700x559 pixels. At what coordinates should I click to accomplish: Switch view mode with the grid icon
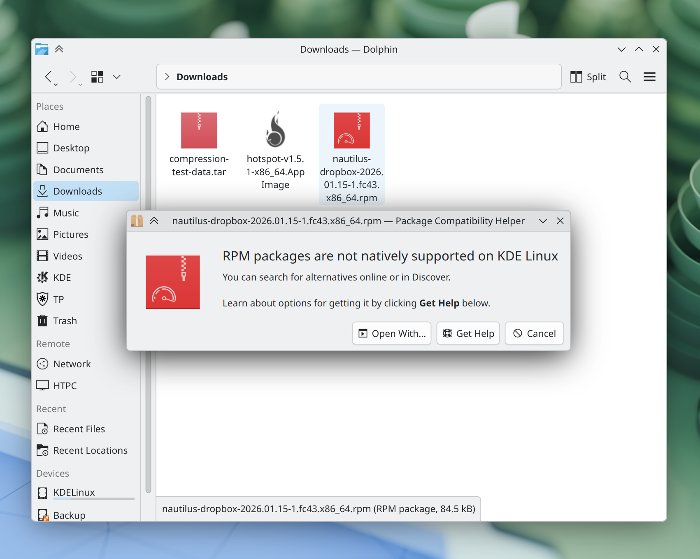click(x=98, y=77)
